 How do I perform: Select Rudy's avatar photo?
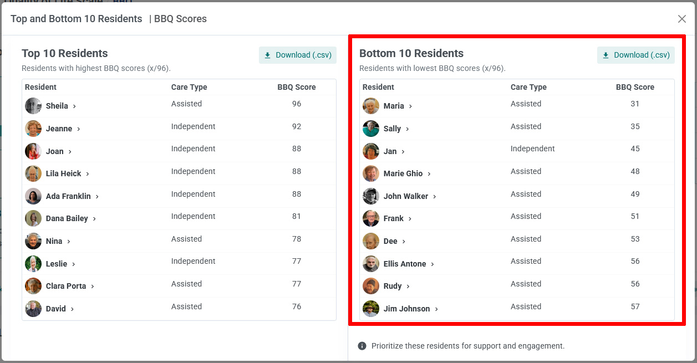(x=371, y=286)
